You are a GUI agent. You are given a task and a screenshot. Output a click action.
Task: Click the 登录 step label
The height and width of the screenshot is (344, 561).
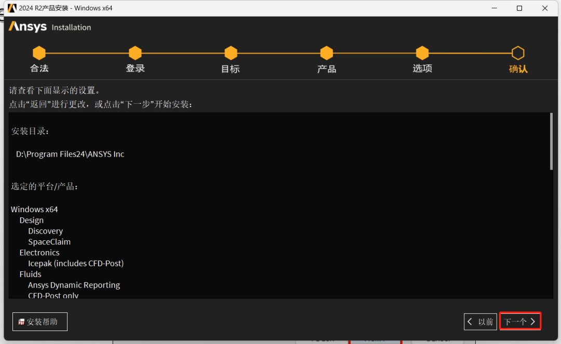(x=135, y=68)
